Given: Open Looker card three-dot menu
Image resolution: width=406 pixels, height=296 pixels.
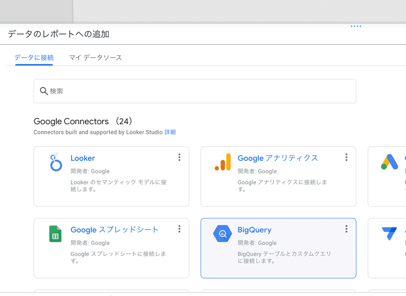Looking at the screenshot, I should (179, 158).
